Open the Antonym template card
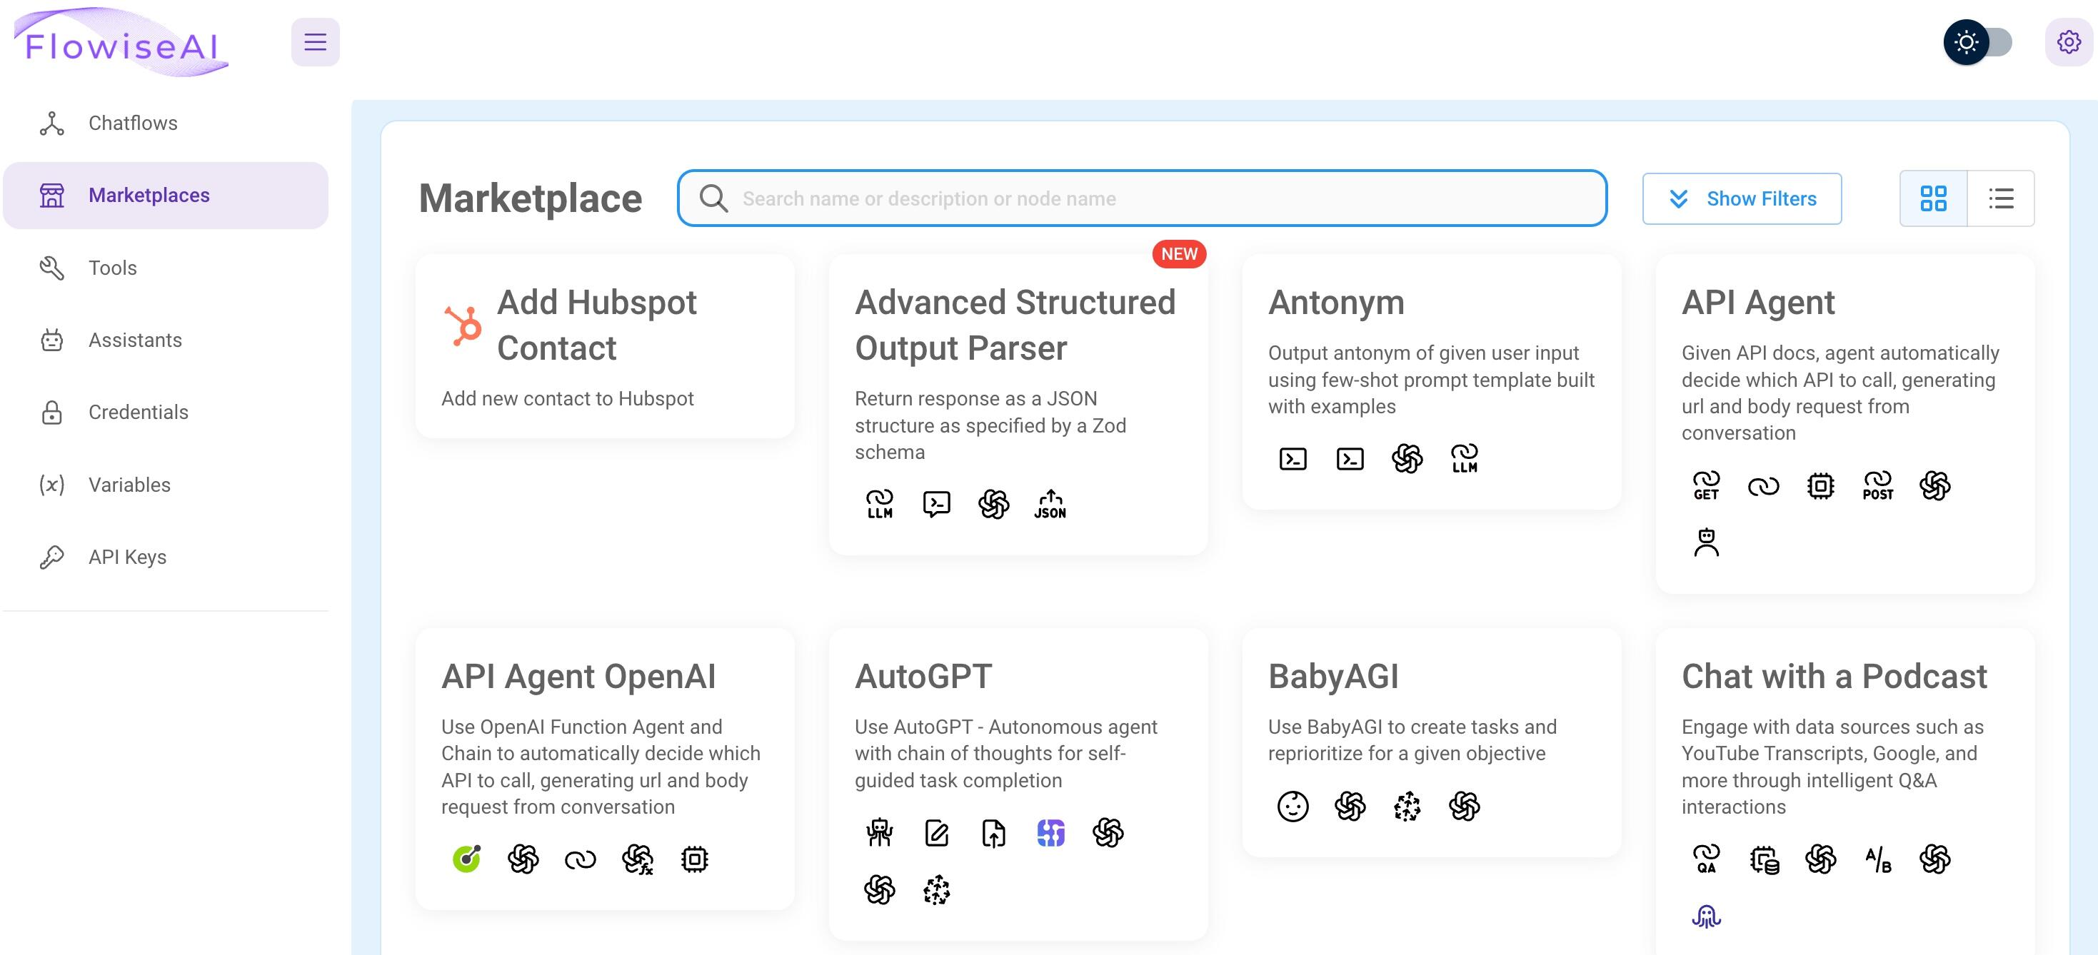Screen dimensions: 2098x955 1432,382
